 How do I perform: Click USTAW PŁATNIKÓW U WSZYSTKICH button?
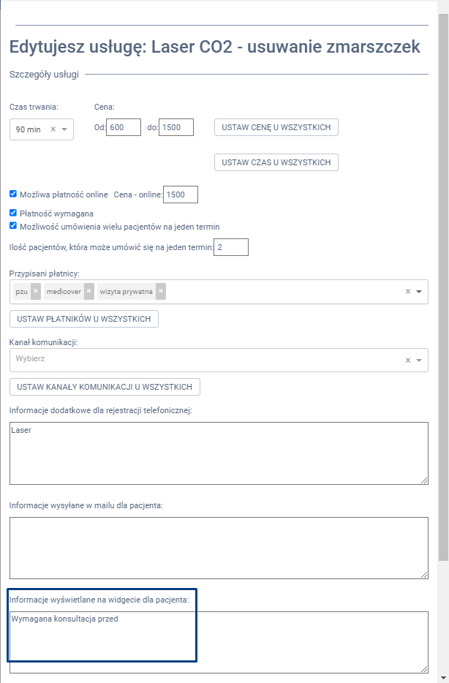click(84, 319)
